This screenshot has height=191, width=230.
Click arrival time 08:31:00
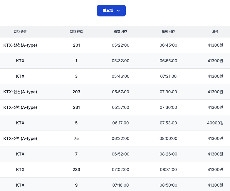(168, 170)
